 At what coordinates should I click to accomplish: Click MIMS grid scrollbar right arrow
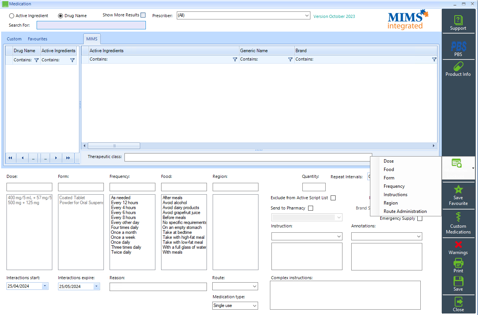tap(434, 146)
